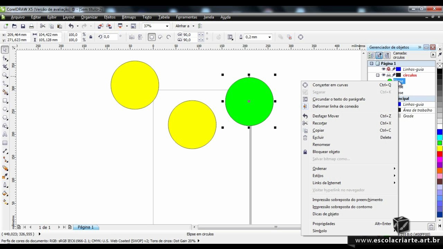
Task: Toggle Layer manager view button
Action: [x=387, y=55]
